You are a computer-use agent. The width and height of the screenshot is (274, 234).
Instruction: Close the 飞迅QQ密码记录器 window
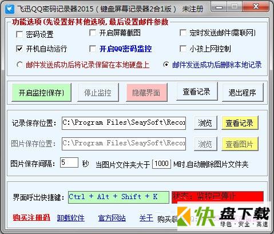coord(256,7)
